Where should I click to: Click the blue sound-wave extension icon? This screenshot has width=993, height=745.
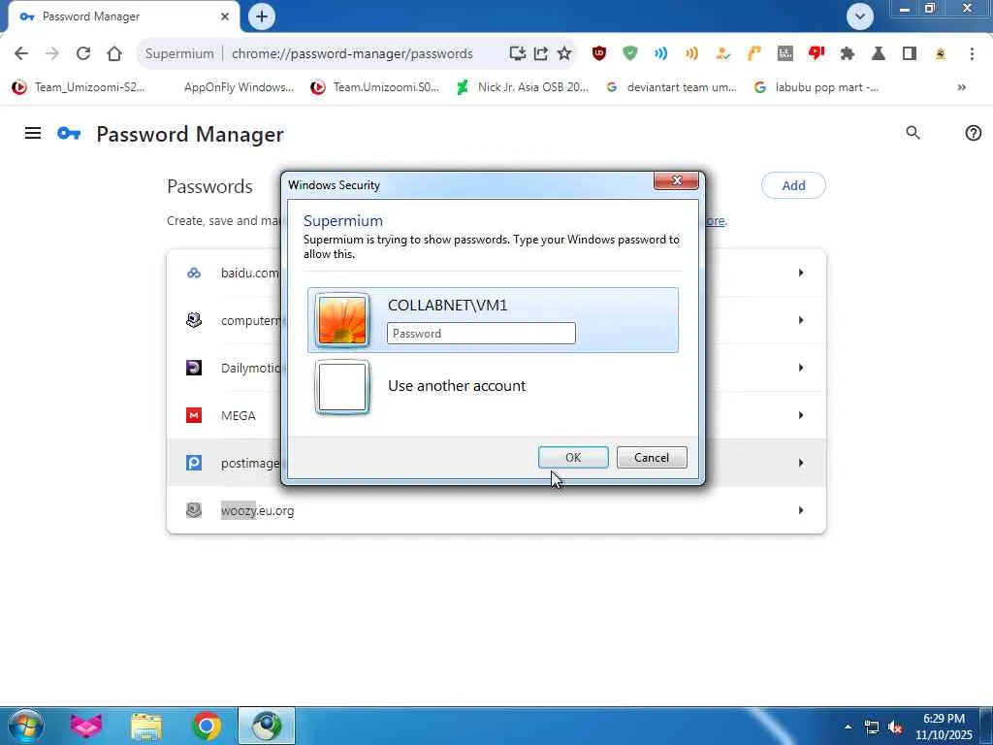[661, 54]
